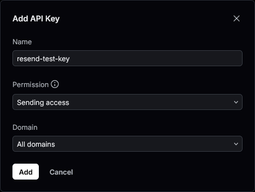Click the chevron in Domain dropdown
This screenshot has width=255, height=192.
[236, 144]
